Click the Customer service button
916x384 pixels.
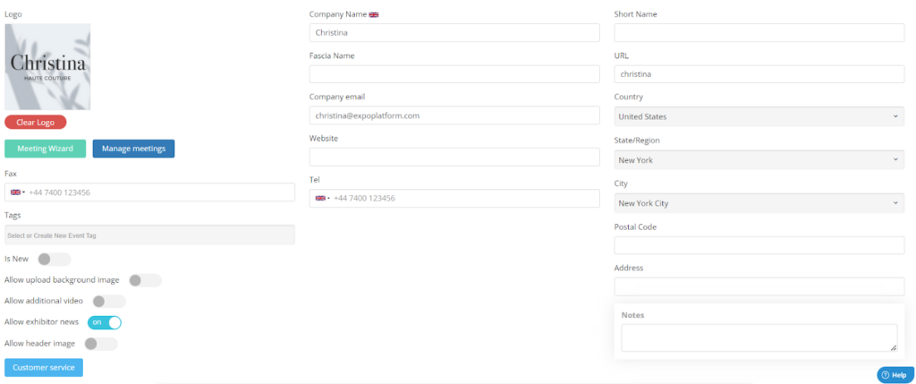point(44,368)
